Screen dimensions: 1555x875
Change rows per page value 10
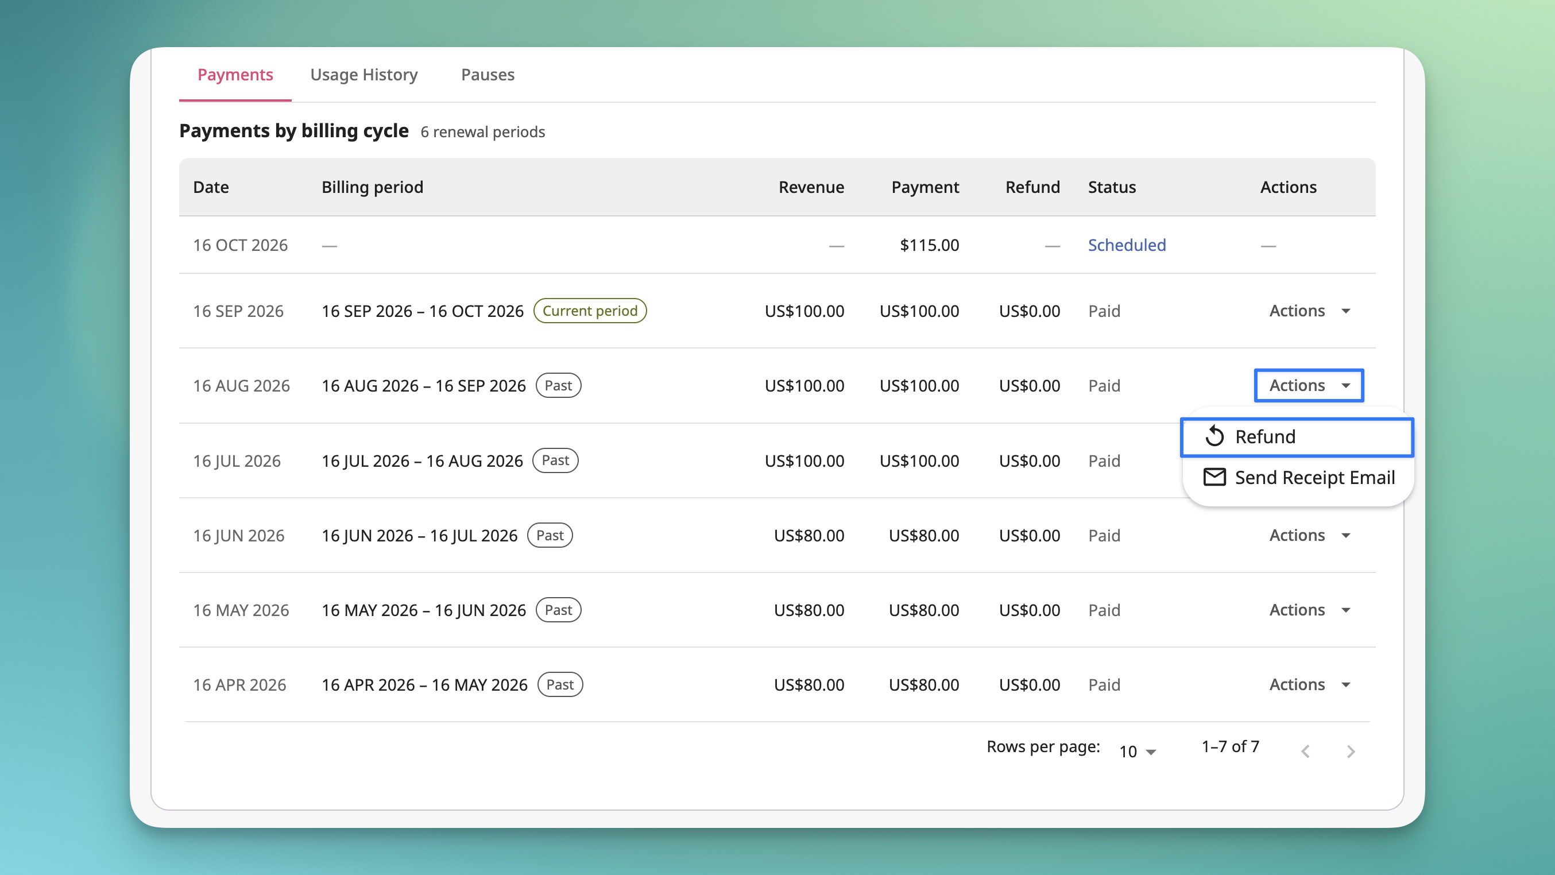pos(1138,752)
